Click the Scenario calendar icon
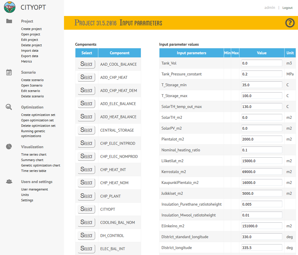The height and width of the screenshot is (255, 298). click(9, 72)
